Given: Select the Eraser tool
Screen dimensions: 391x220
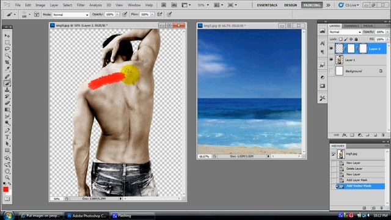Looking at the screenshot, I should pyautogui.click(x=7, y=103).
